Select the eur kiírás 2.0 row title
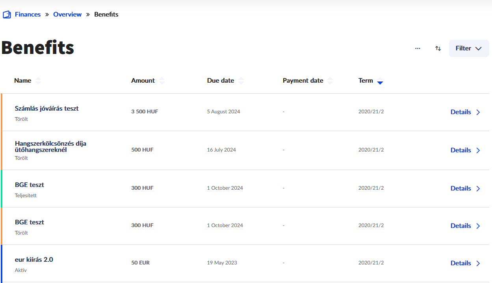This screenshot has height=283, width=492. coord(34,260)
